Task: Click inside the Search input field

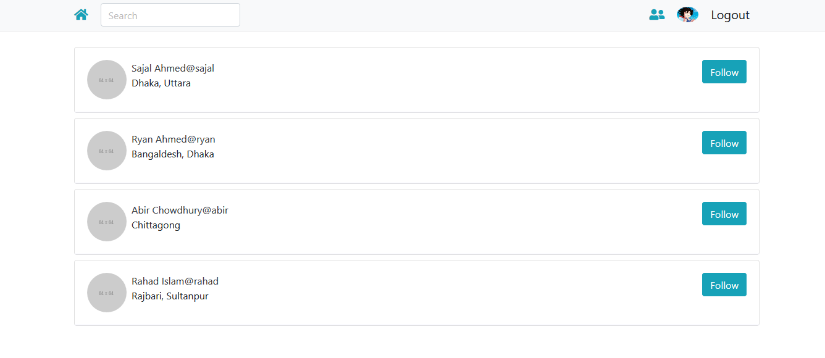Action: pos(170,15)
